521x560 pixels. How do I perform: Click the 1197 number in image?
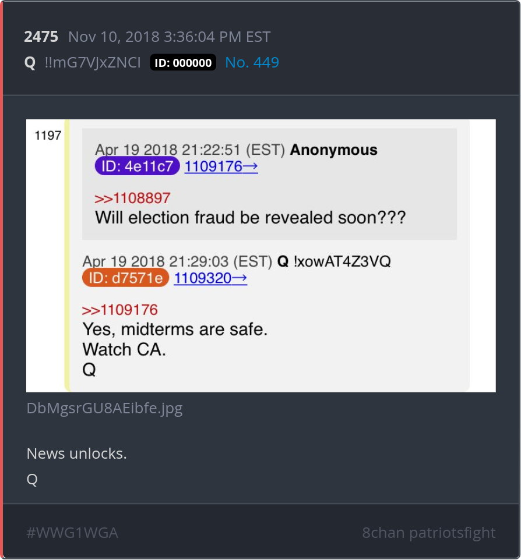point(48,136)
